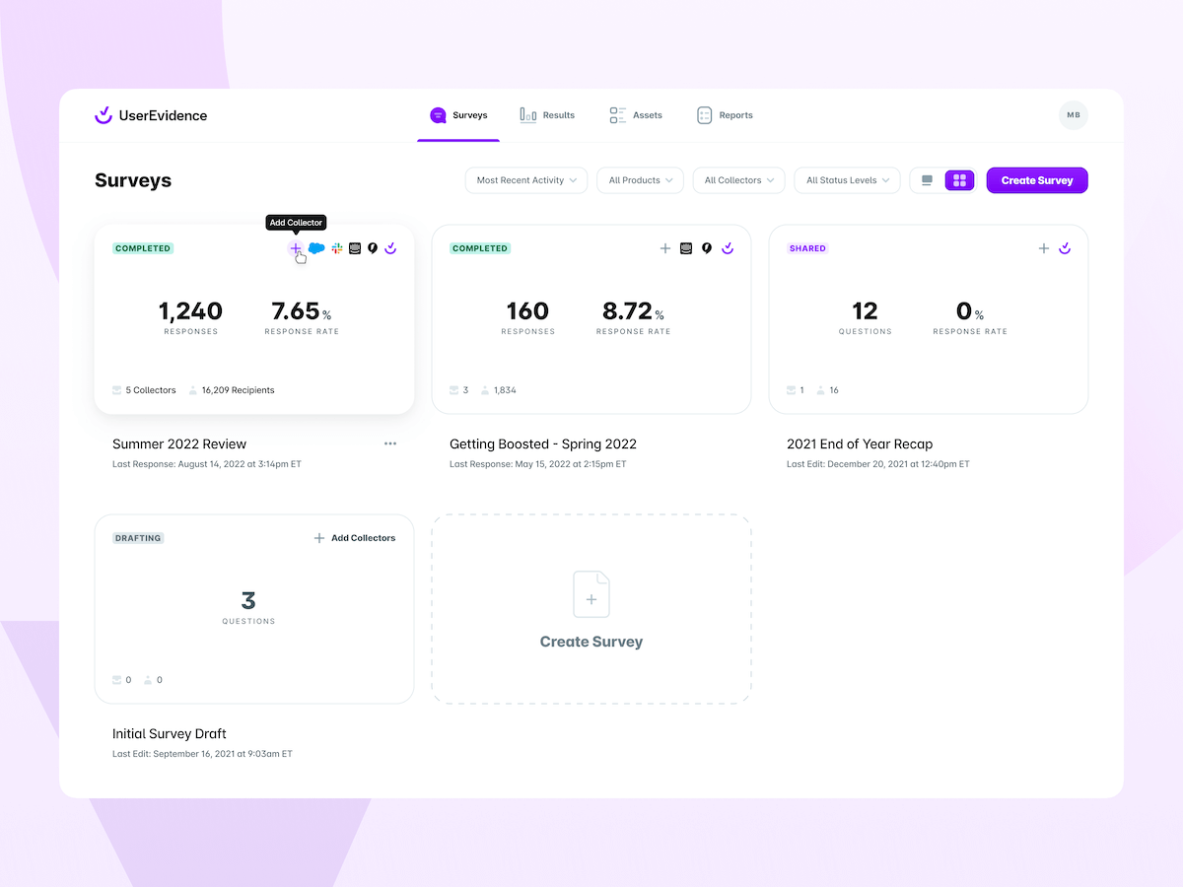Open the three-dot menu for Summer 2022 Review
The width and height of the screenshot is (1183, 887).
390,443
